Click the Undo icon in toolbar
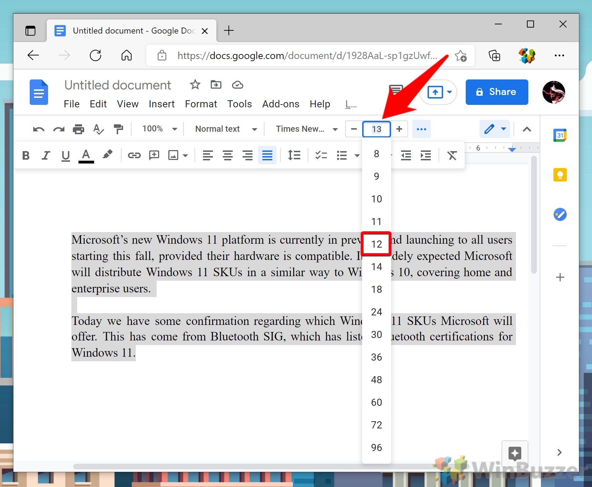 click(39, 129)
